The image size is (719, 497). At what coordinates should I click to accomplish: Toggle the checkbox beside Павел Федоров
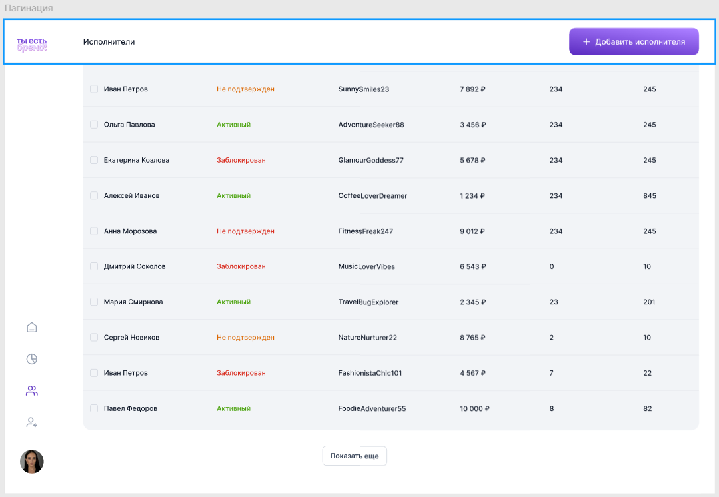tap(94, 408)
